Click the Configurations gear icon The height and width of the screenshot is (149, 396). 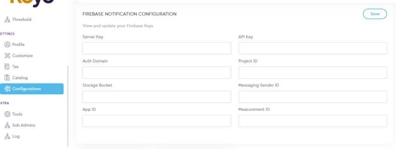pyautogui.click(x=7, y=89)
